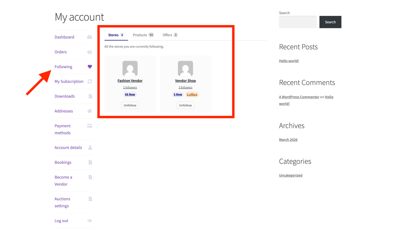Log out of the account
The height and width of the screenshot is (238, 396).
point(61,221)
